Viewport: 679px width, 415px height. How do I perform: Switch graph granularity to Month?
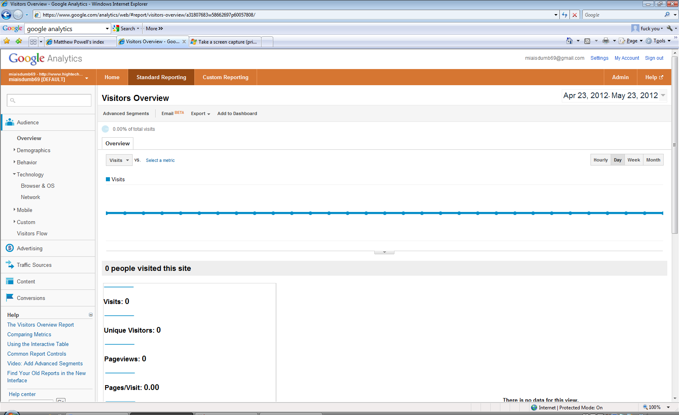653,160
